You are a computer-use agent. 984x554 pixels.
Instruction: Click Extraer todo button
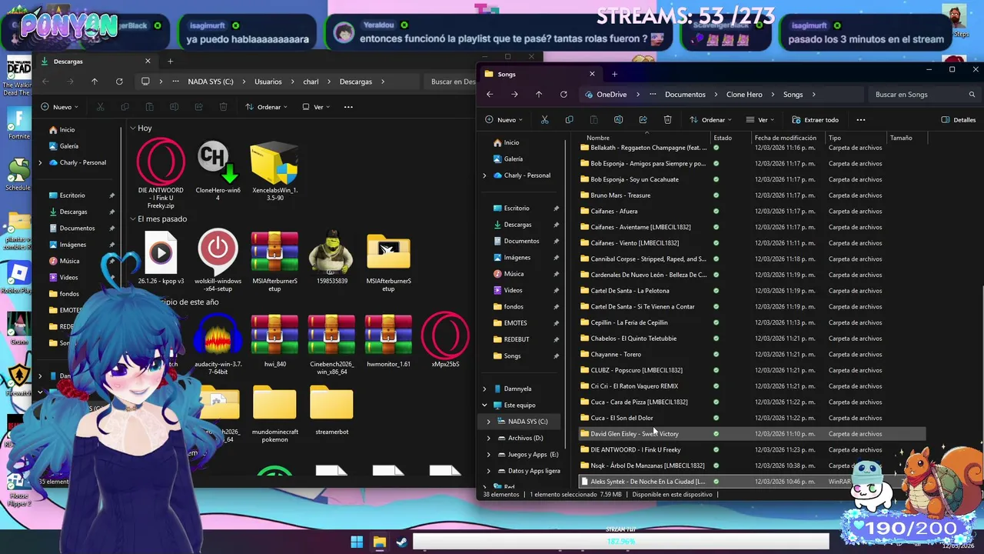point(814,120)
